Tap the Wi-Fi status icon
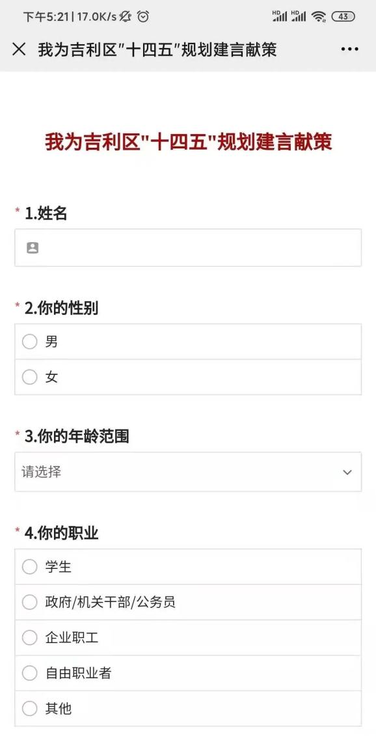Screen dimensions: 376x742 coord(319,17)
